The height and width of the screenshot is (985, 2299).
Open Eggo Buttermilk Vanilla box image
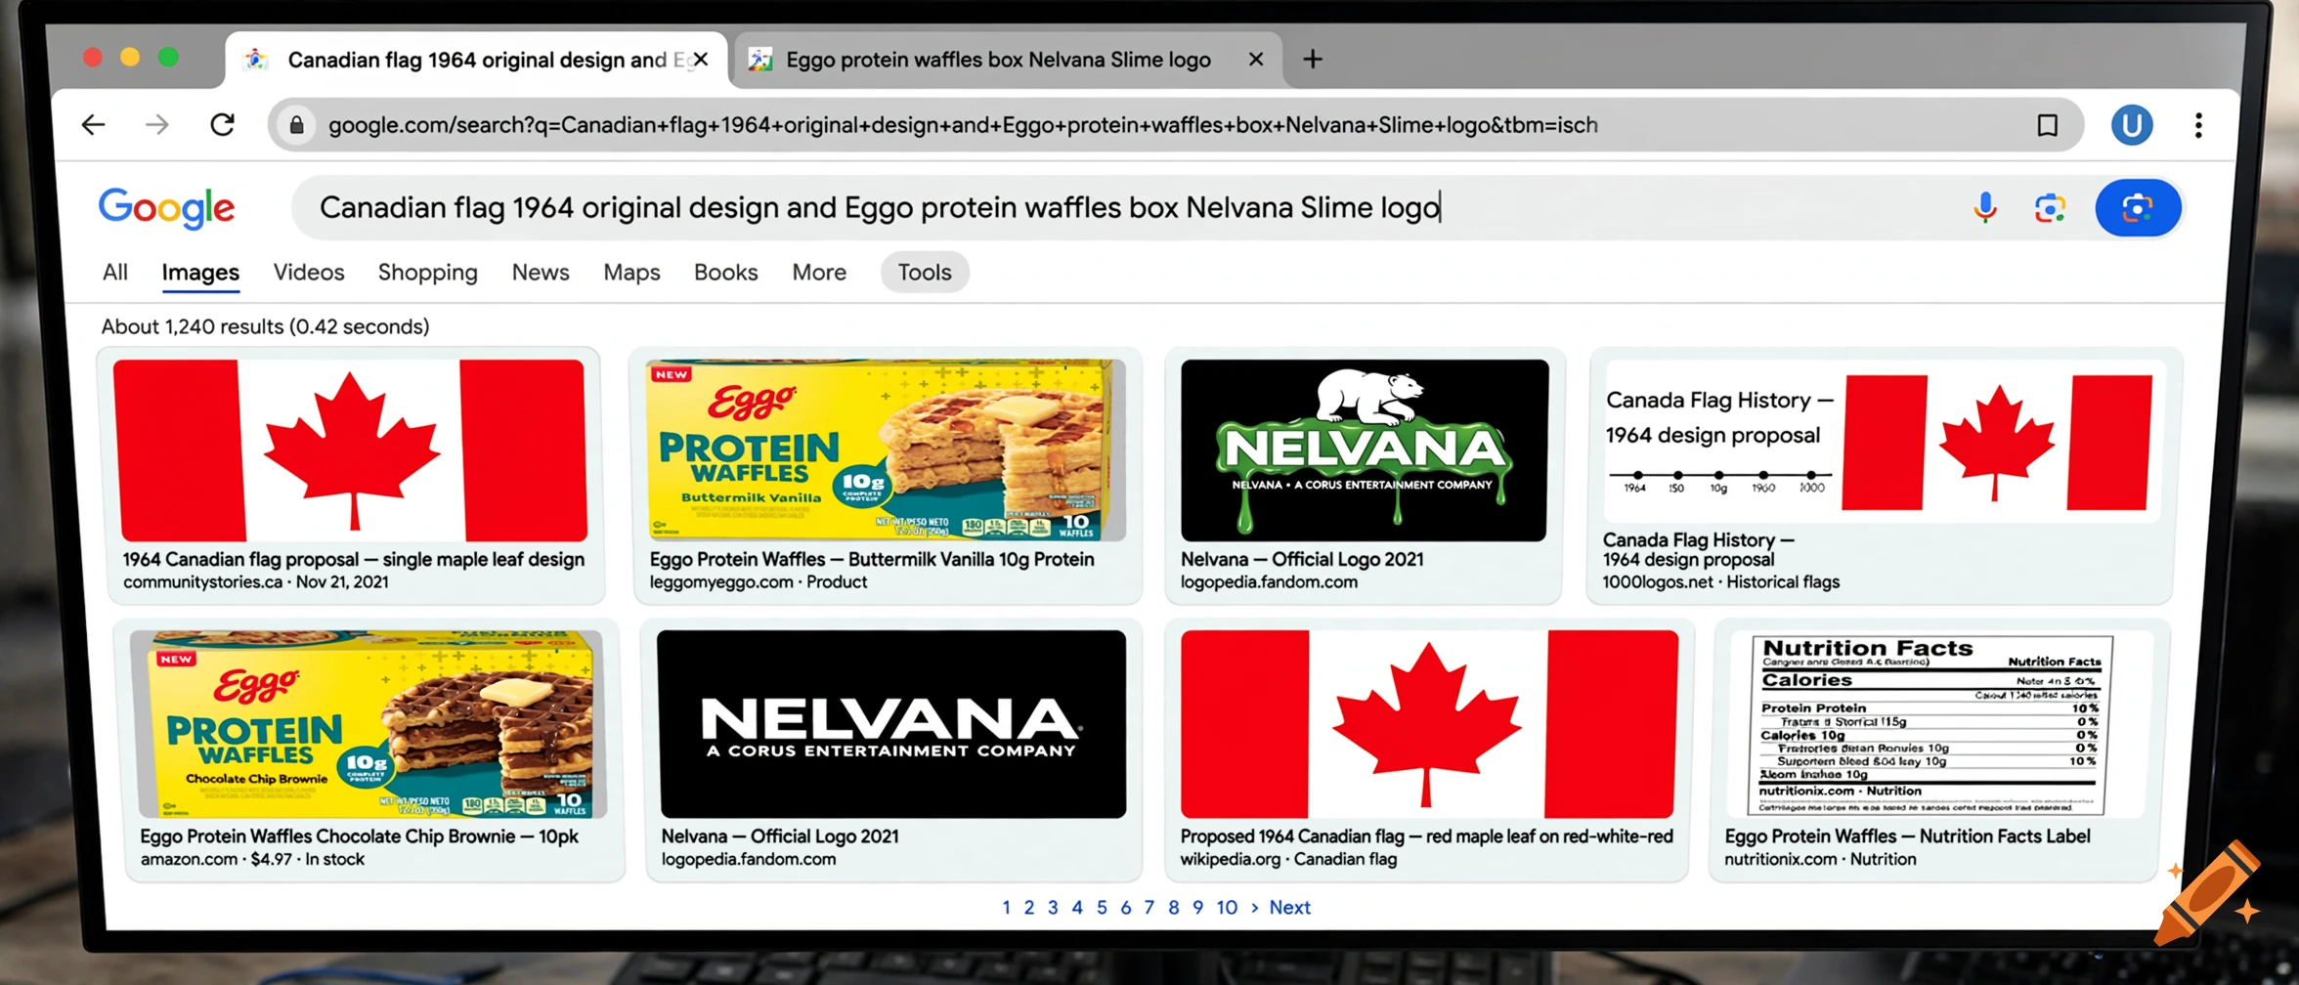click(887, 450)
